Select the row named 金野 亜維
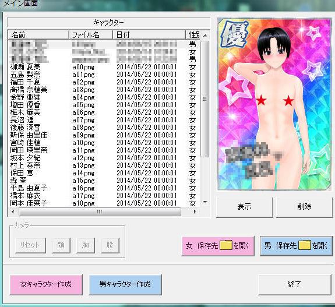This screenshot has width=335, height=307. 104,97
